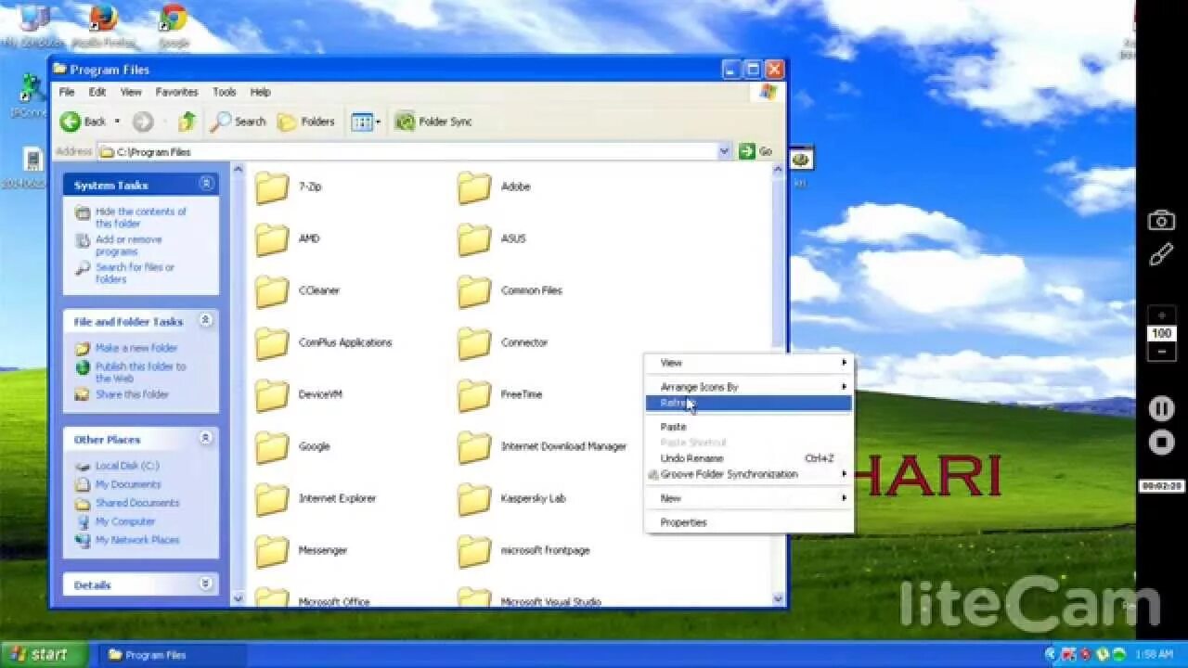Screen dimensions: 1188x668
Task: Open the Tools menu
Action: [225, 92]
